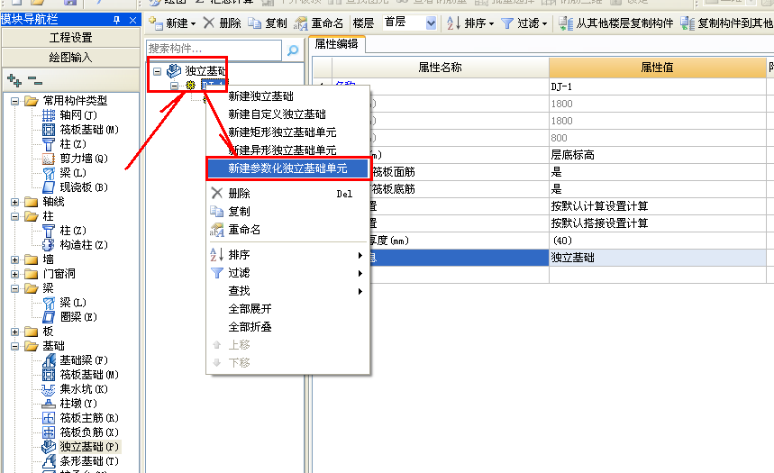The height and width of the screenshot is (473, 774).
Task: Collapse the 柱 folder
Action: point(14,216)
